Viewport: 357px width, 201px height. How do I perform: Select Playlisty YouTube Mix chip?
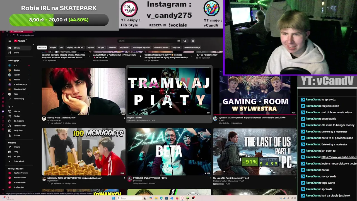click(x=75, y=47)
